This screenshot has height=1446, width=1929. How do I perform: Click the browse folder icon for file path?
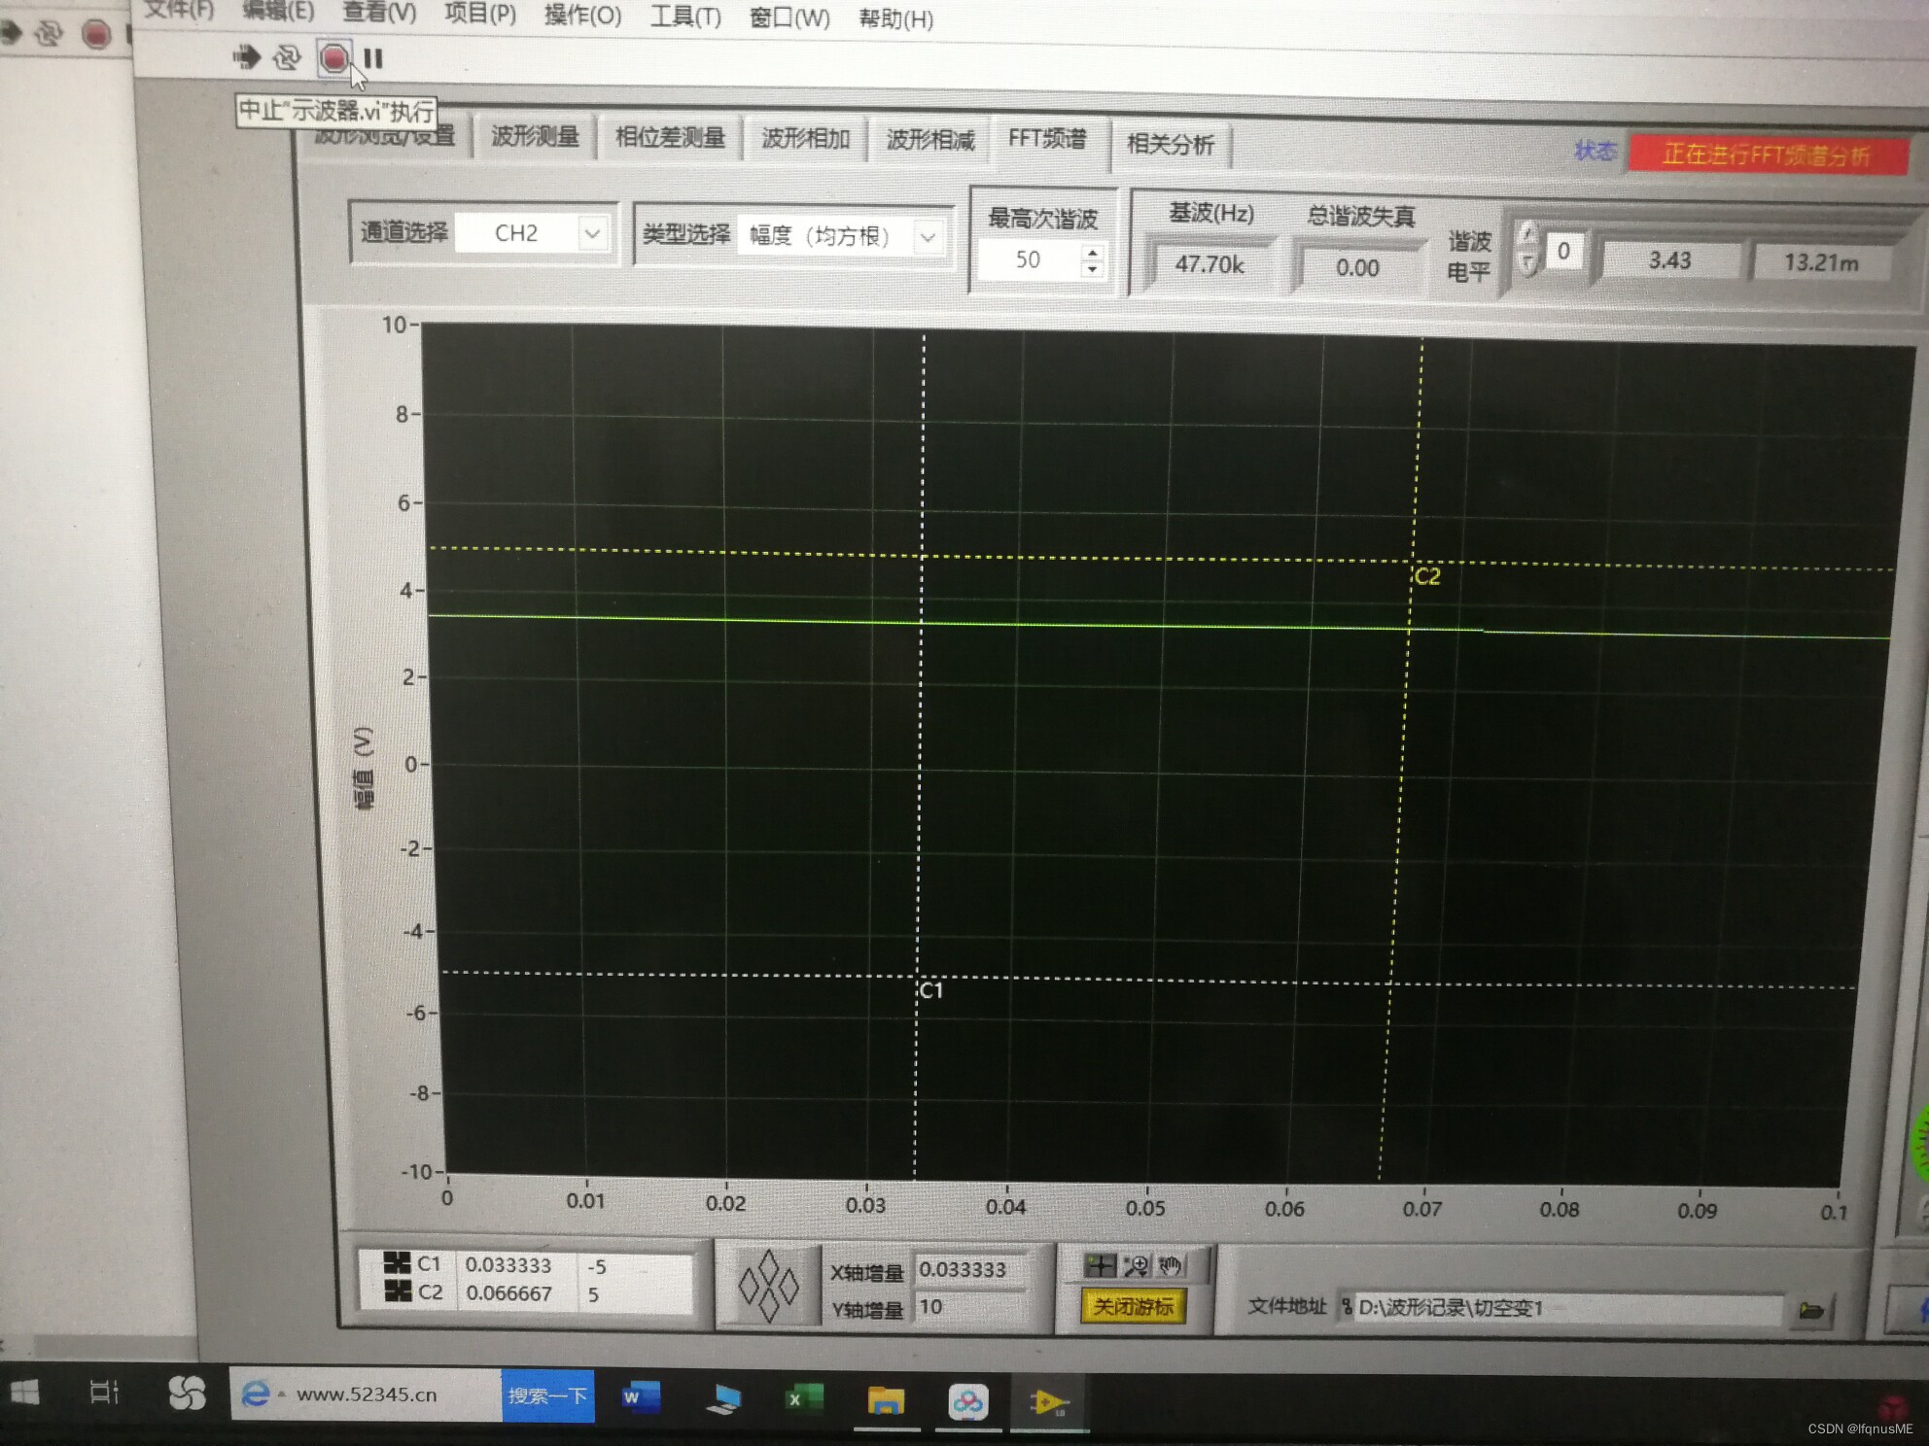1810,1310
